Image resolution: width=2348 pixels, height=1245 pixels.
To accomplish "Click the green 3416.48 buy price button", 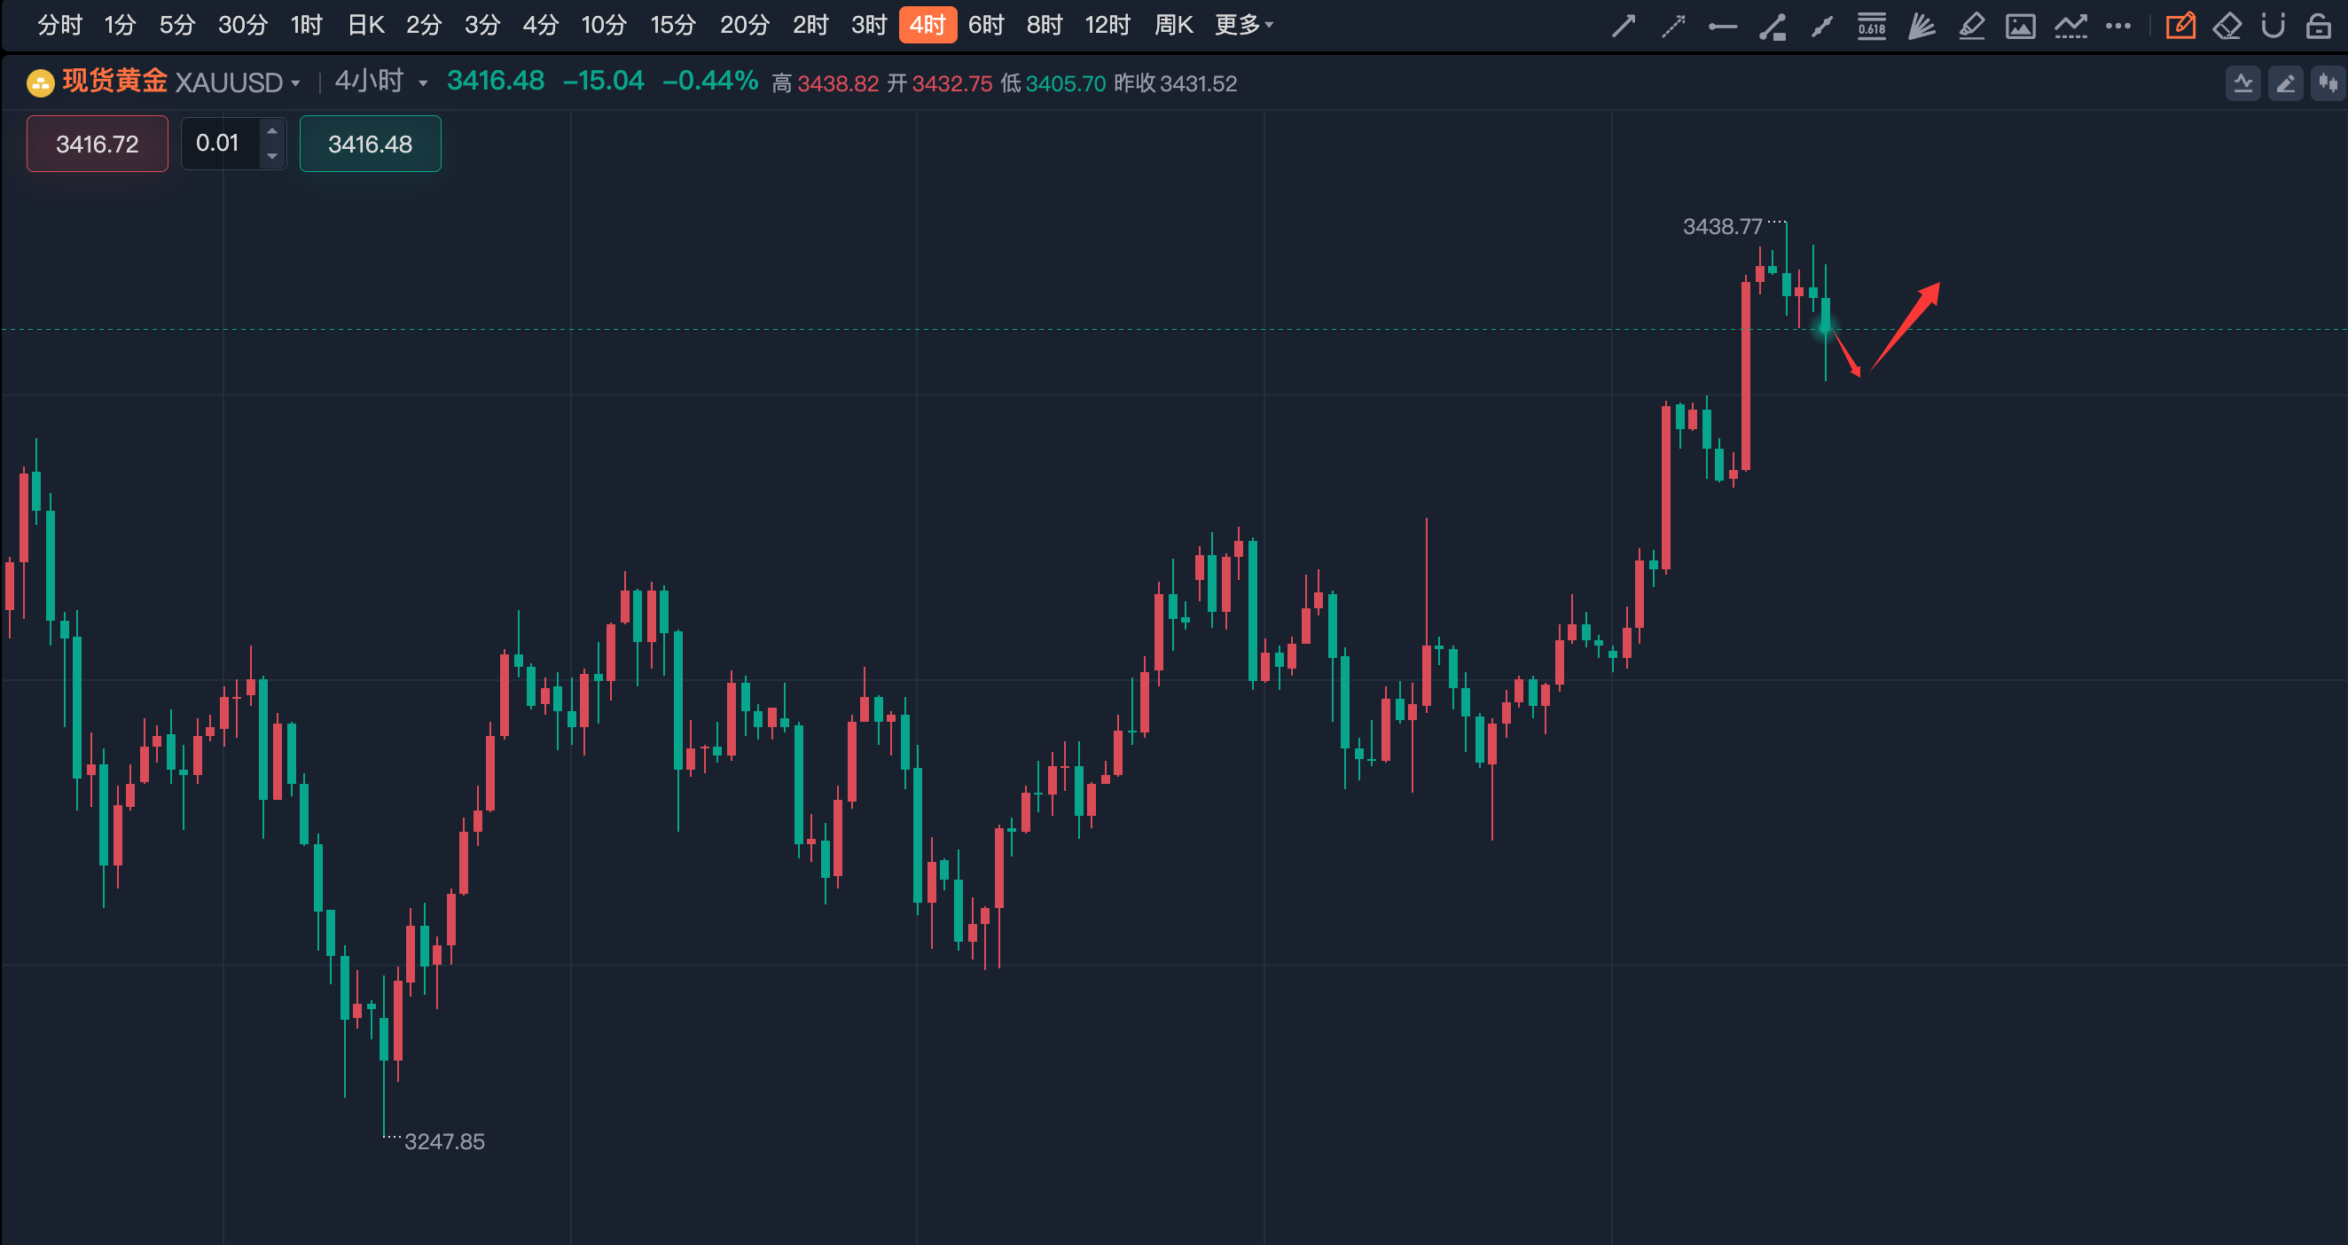I will pos(370,144).
